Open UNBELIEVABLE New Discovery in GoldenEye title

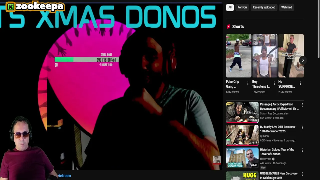[x=279, y=175]
